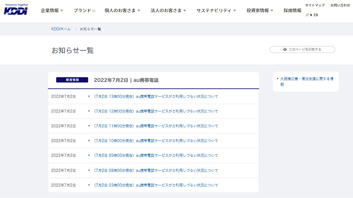Viewport: 353px width, 198px height.
Task: Open the サステナビリティ dropdown menu
Action: [x=216, y=11]
